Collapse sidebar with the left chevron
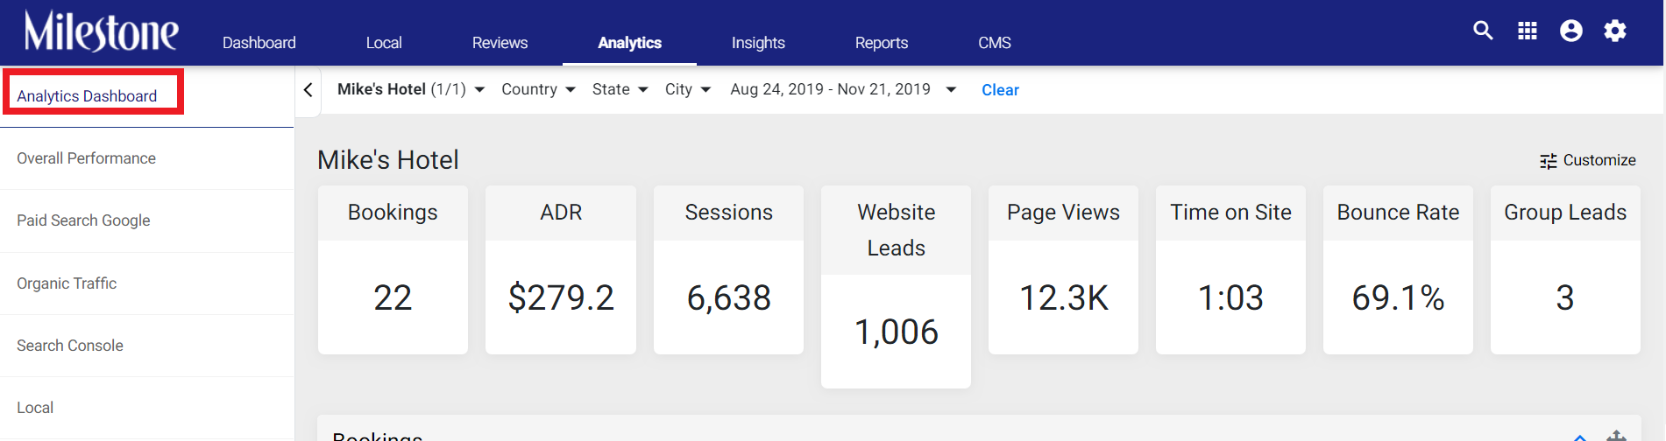Screen dimensions: 1666x441 (x=308, y=90)
